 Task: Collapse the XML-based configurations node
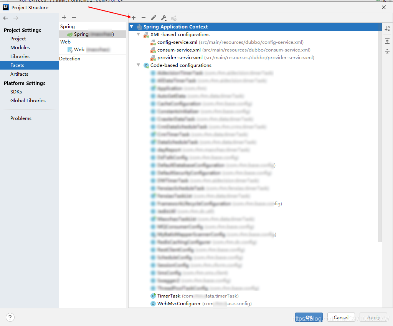pyautogui.click(x=139, y=34)
